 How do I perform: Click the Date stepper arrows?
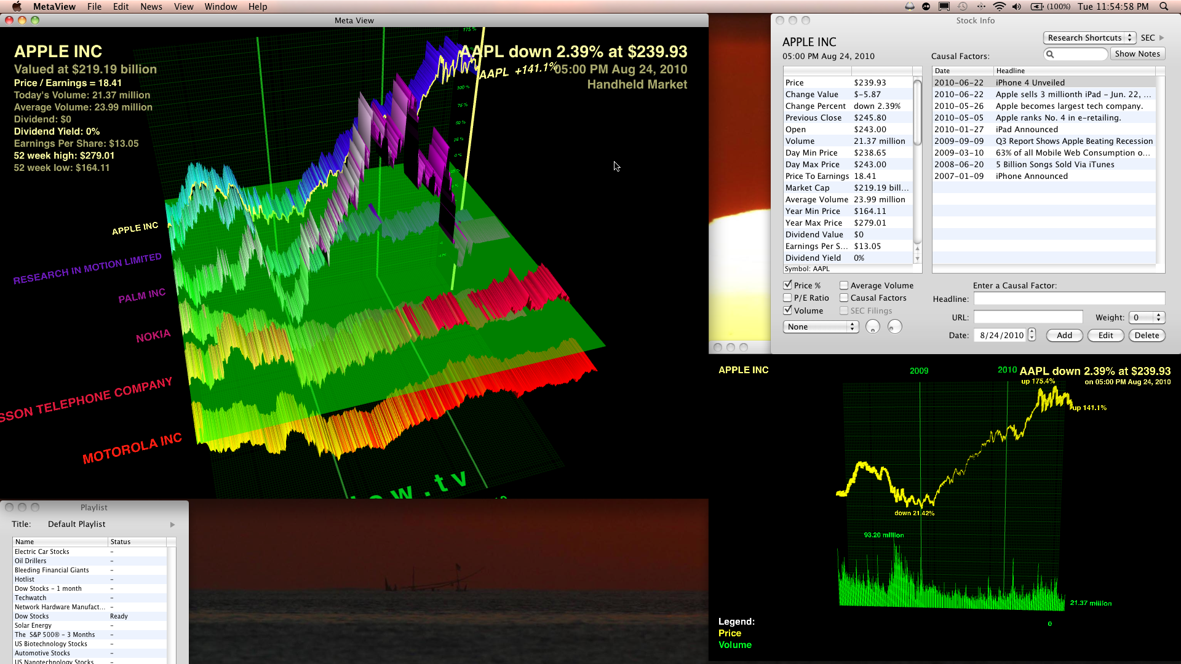(x=1032, y=335)
